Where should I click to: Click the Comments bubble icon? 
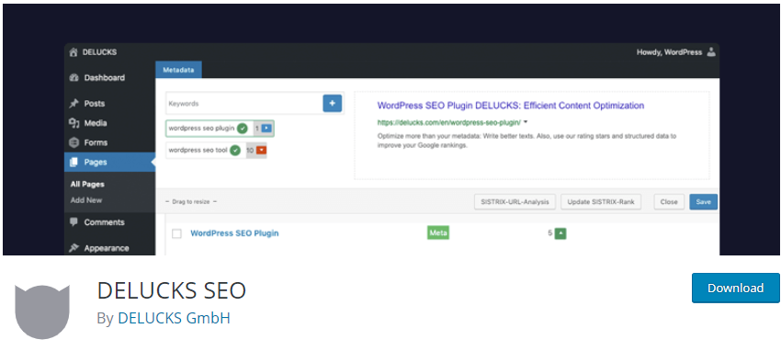[74, 222]
